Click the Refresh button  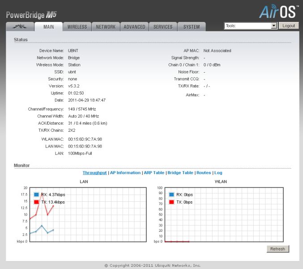click(x=277, y=249)
